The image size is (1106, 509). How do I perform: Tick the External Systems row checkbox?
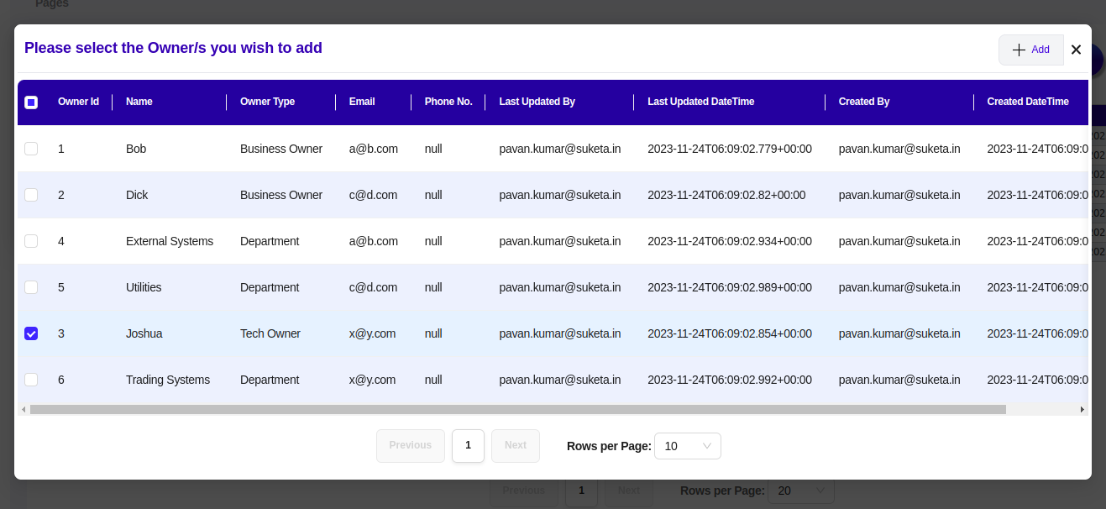tap(31, 241)
